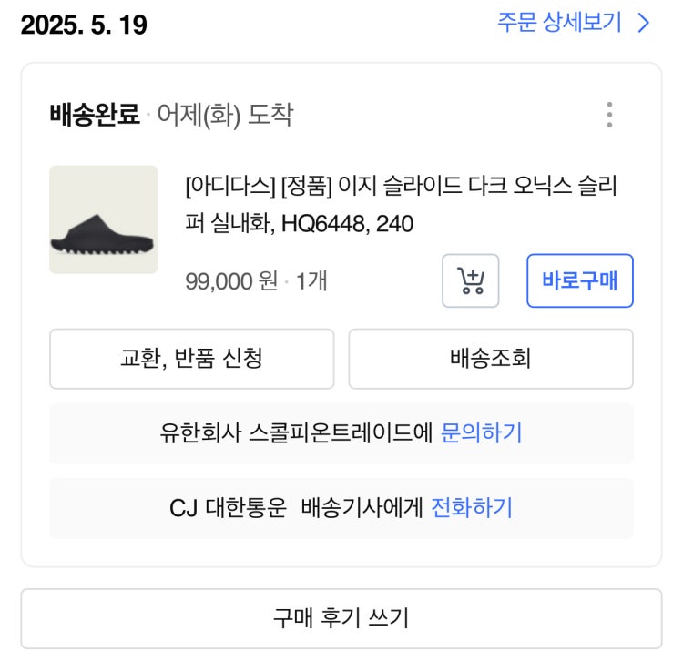Request exchange or return via 교환, 반품 신청
Image resolution: width=683 pixels, height=651 pixels.
192,359
